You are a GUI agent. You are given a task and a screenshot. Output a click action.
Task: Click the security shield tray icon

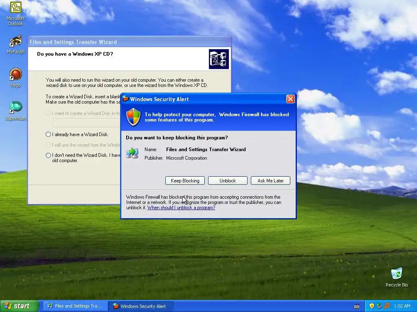[x=372, y=306]
